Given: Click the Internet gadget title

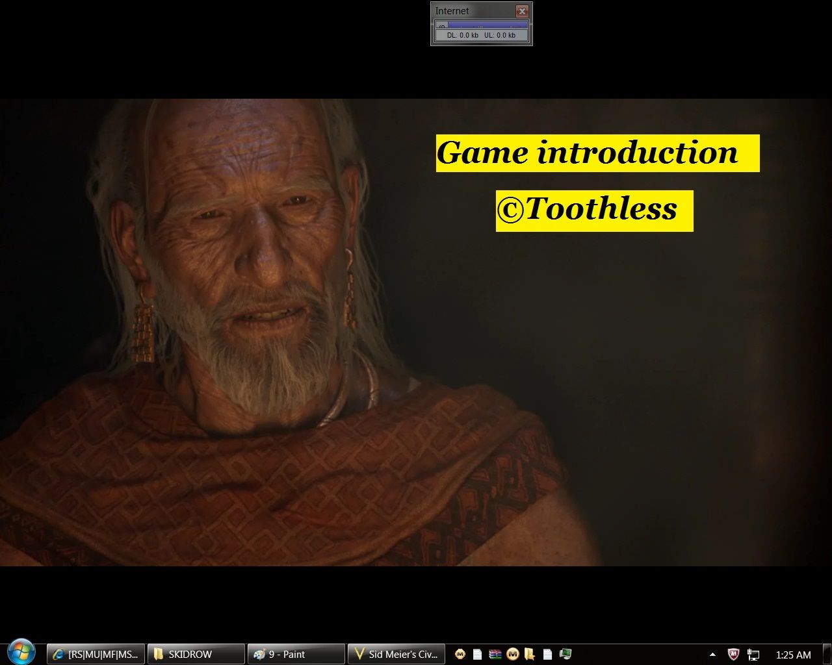Looking at the screenshot, I should (452, 11).
